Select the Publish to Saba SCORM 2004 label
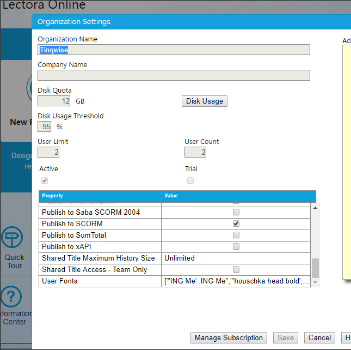Viewport: 351px width, 350px height. point(91,212)
